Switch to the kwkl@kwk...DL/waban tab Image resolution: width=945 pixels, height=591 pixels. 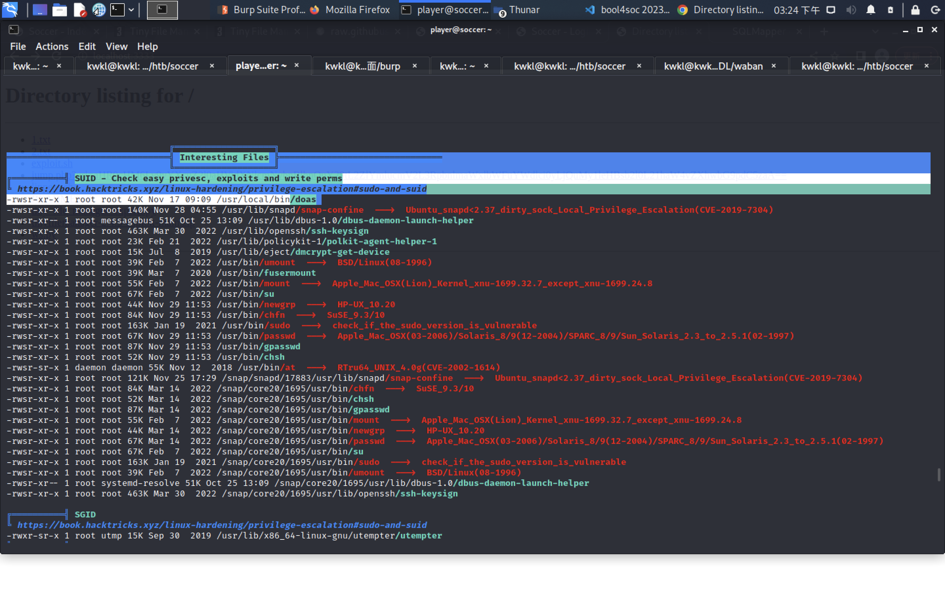[x=713, y=66]
